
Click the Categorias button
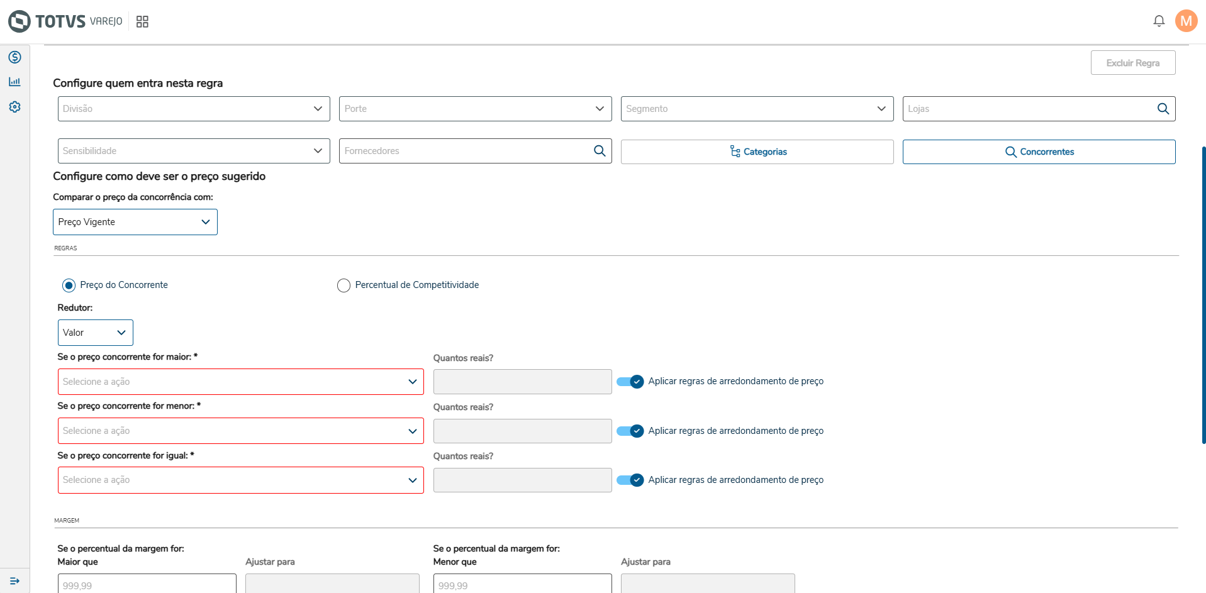click(x=757, y=152)
